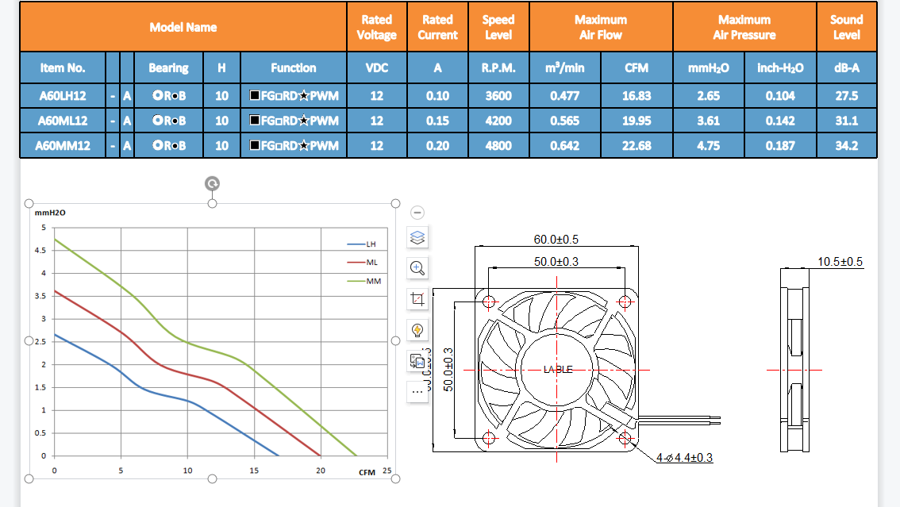Click the 22.68 CFM cell
900x507 pixels.
point(637,146)
